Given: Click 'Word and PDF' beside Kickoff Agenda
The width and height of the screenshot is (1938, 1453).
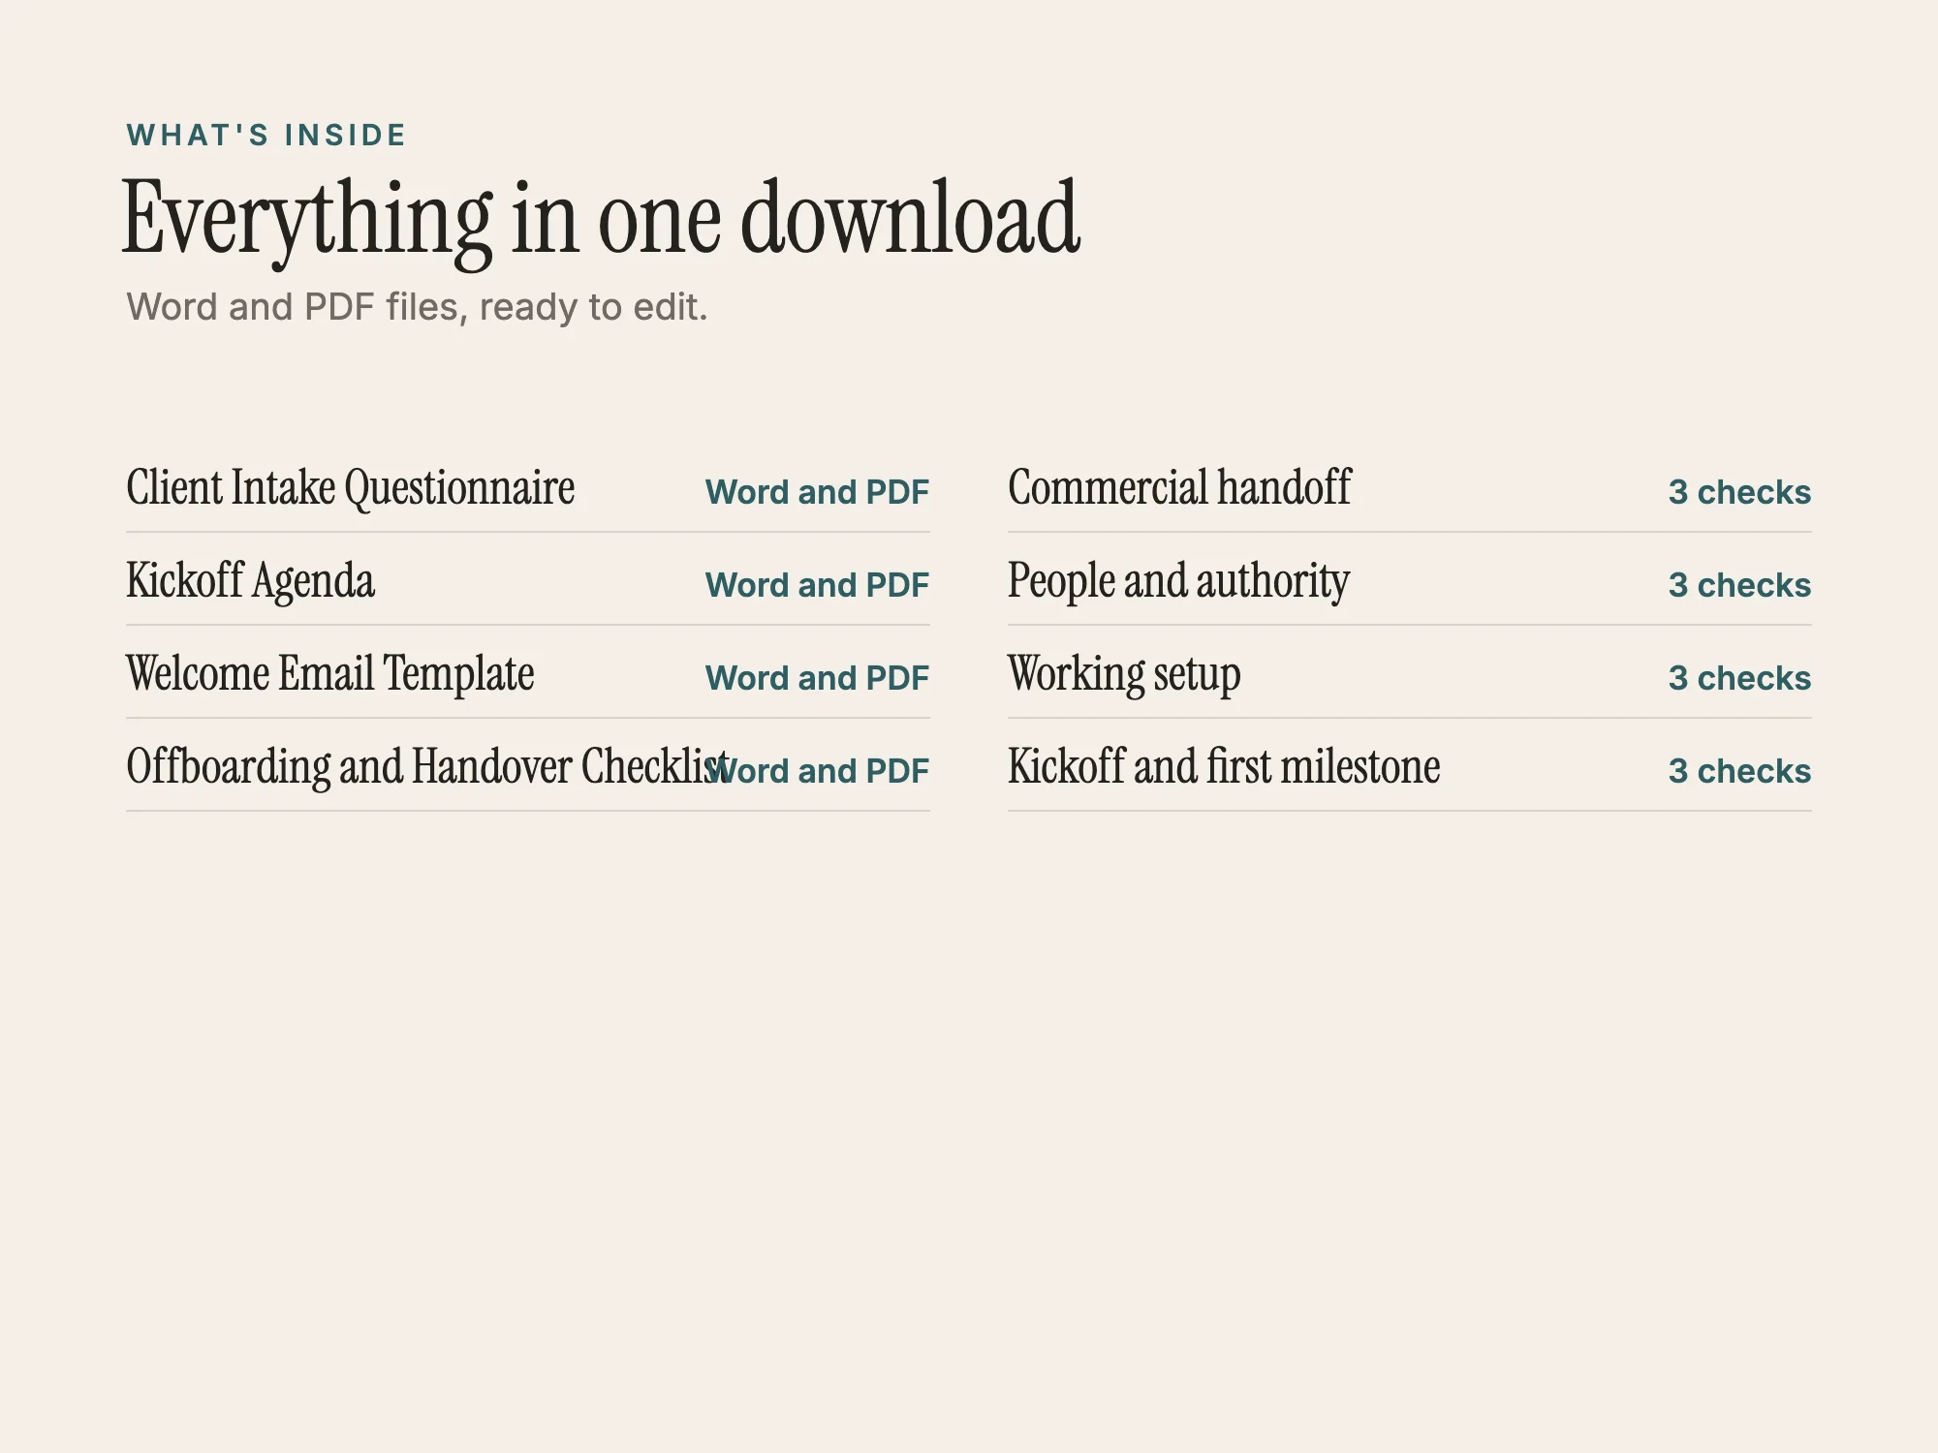Looking at the screenshot, I should click(x=817, y=585).
